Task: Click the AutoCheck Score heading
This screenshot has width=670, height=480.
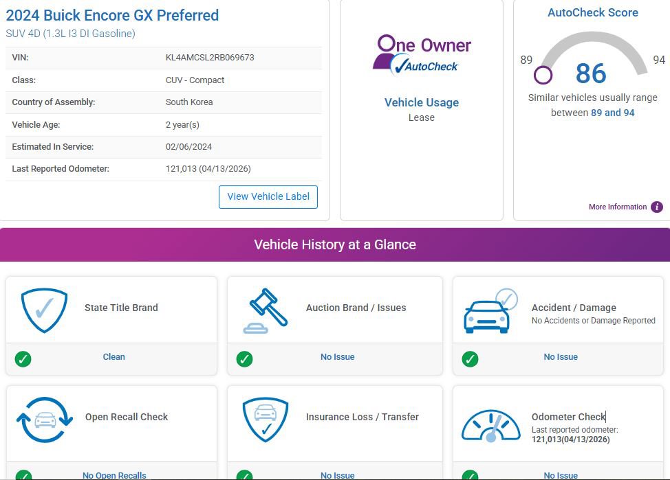Action: pos(593,13)
